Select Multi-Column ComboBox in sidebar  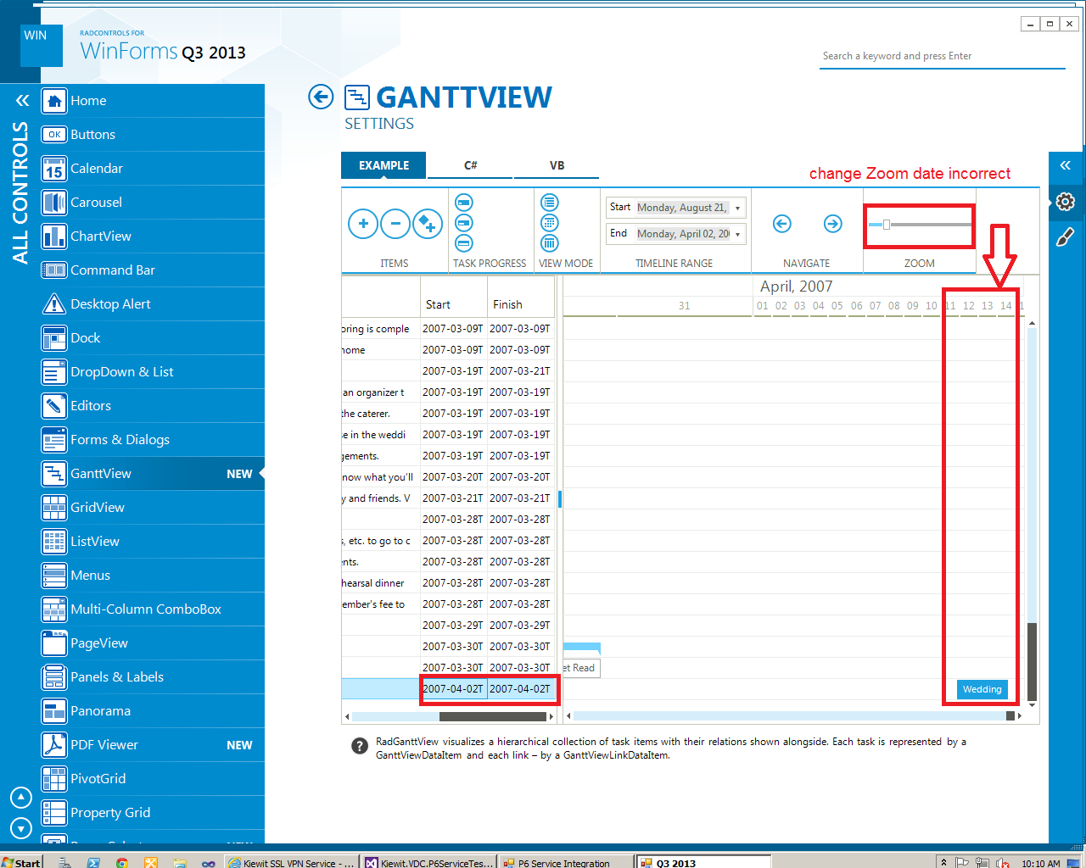[153, 609]
